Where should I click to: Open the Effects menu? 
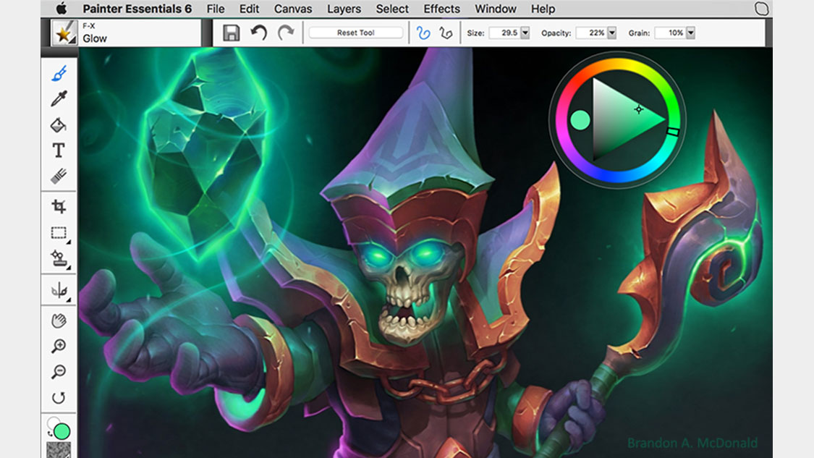click(x=442, y=9)
